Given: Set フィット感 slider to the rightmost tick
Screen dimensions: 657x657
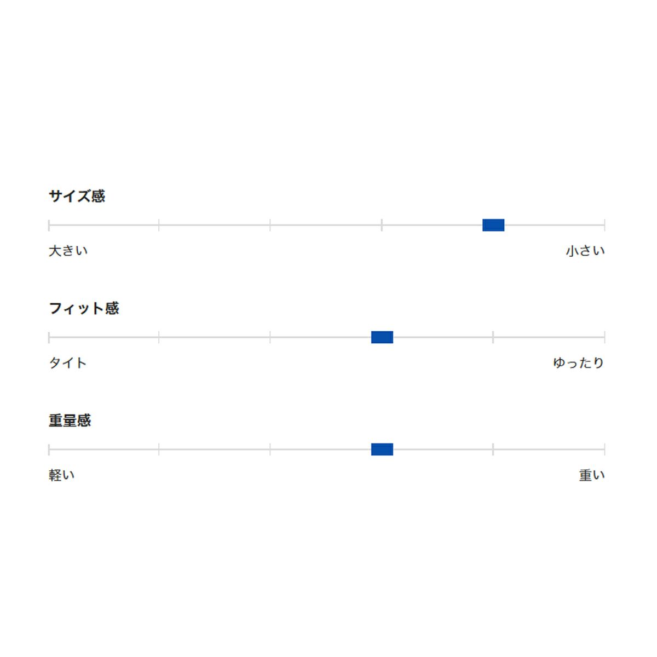Looking at the screenshot, I should [604, 337].
